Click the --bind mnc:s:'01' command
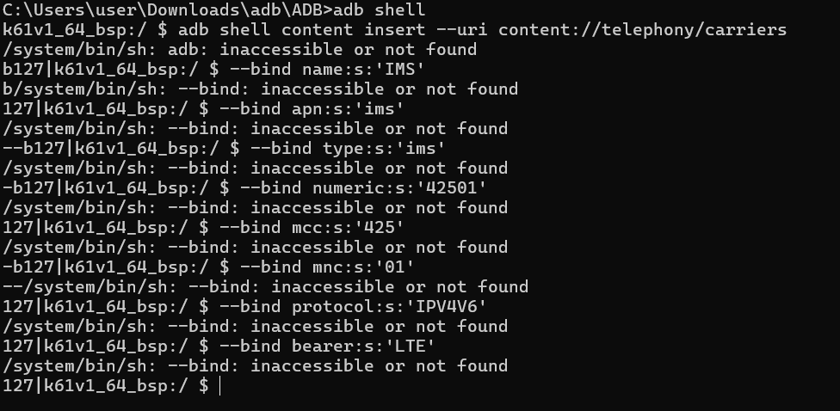This screenshot has width=840, height=411. pyautogui.click(x=327, y=267)
